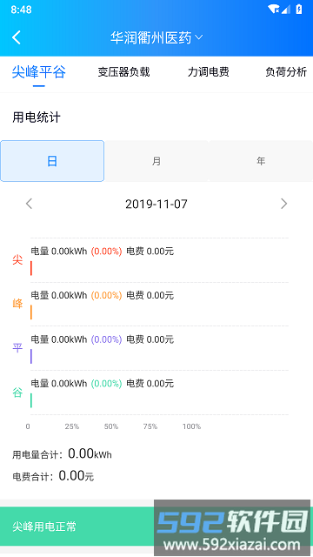Click the purple (0.00%) percentage value
The height and width of the screenshot is (557, 313).
(x=106, y=339)
